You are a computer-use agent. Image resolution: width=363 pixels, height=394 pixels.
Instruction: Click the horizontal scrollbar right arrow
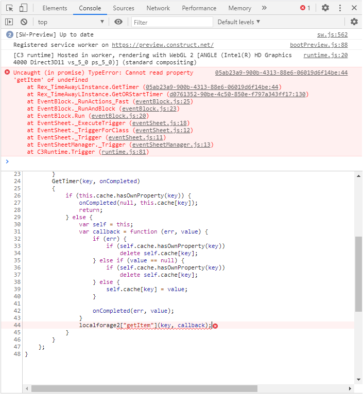[350, 389]
